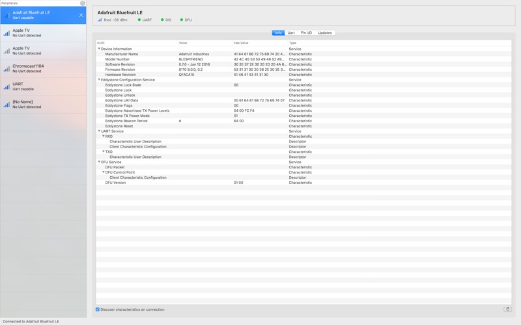Toggle Discover characteristics on connection checkbox
Screen dimensions: 521x325
pyautogui.click(x=98, y=309)
